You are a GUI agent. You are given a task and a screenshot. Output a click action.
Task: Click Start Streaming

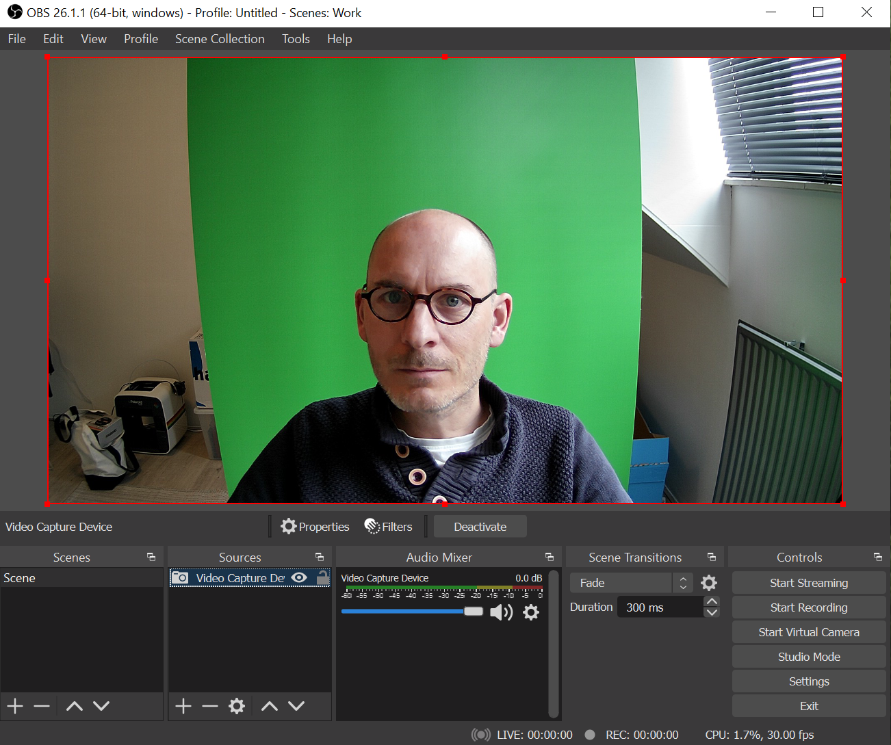click(809, 583)
